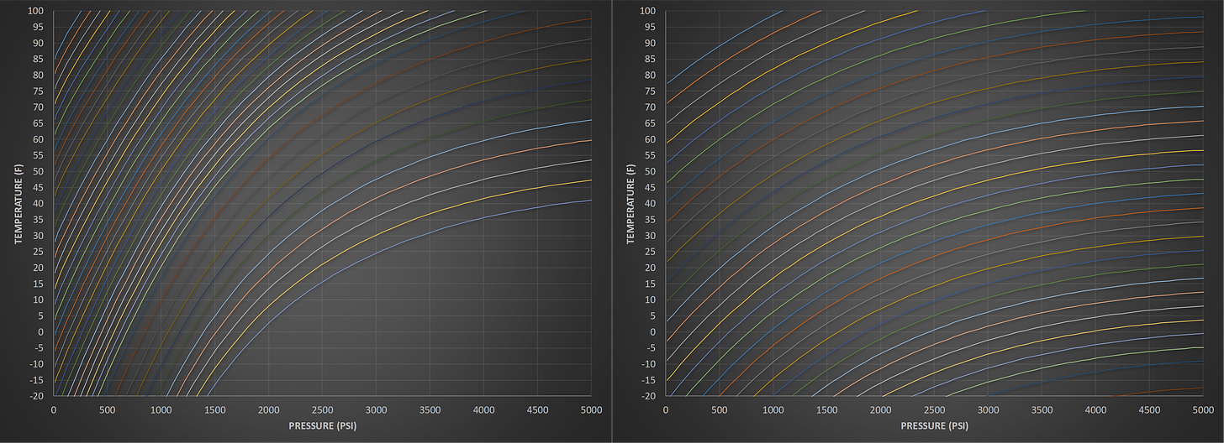Select the 90 temperature label on left chart

pyautogui.click(x=37, y=43)
